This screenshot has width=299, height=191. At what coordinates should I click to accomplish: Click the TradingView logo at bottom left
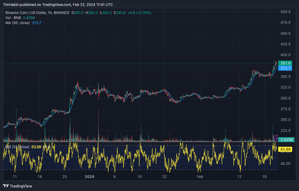pyautogui.click(x=17, y=186)
